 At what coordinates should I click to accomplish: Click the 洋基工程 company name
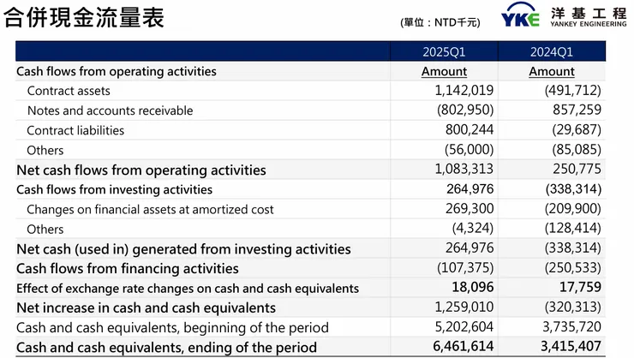pos(589,14)
